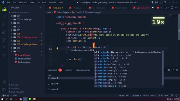Change indentation via Spaces: 4
180x101 pixels.
pyautogui.click(x=137, y=95)
